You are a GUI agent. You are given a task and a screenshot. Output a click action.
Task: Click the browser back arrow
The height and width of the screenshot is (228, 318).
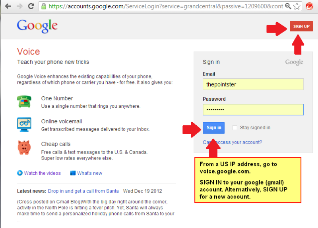[x=8, y=6]
